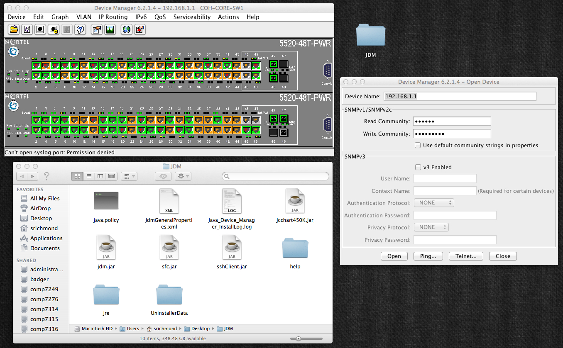Go back in the Finder window
The width and height of the screenshot is (563, 348).
pos(22,176)
